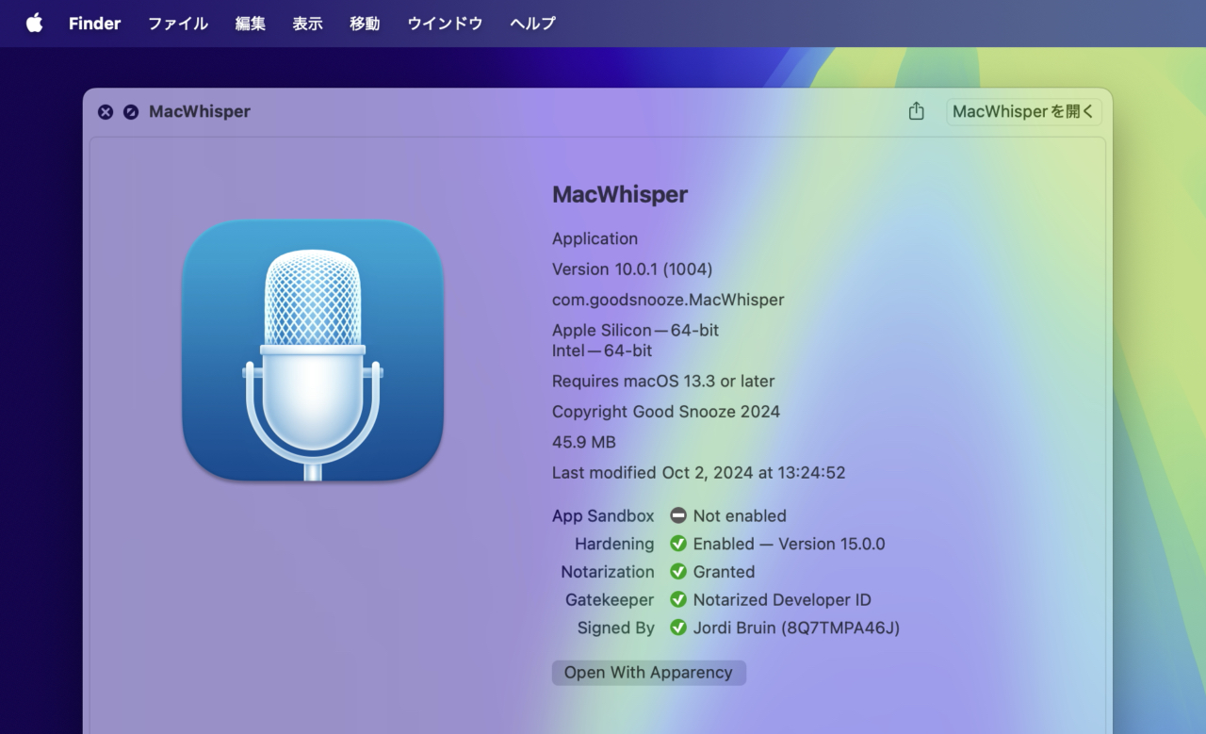1206x734 pixels.
Task: Click Enabled — Version 15.0.0 text
Action: 790,544
